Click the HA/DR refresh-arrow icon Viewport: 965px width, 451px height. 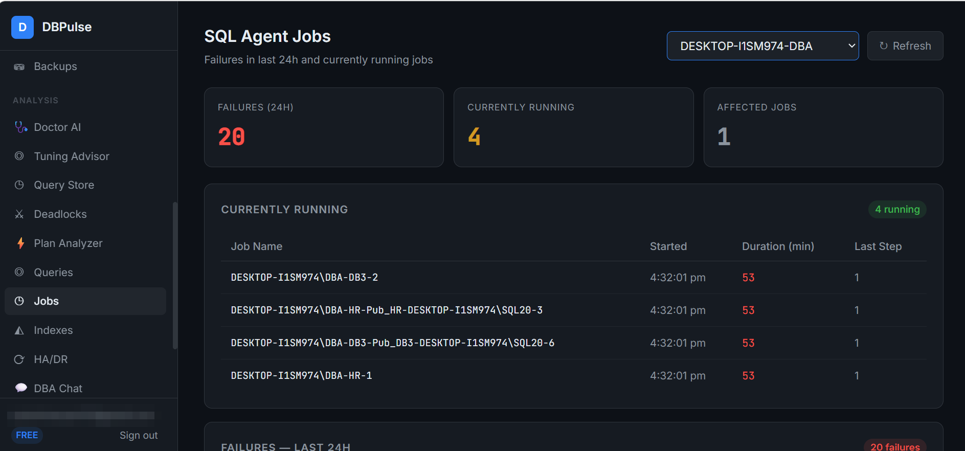[19, 359]
